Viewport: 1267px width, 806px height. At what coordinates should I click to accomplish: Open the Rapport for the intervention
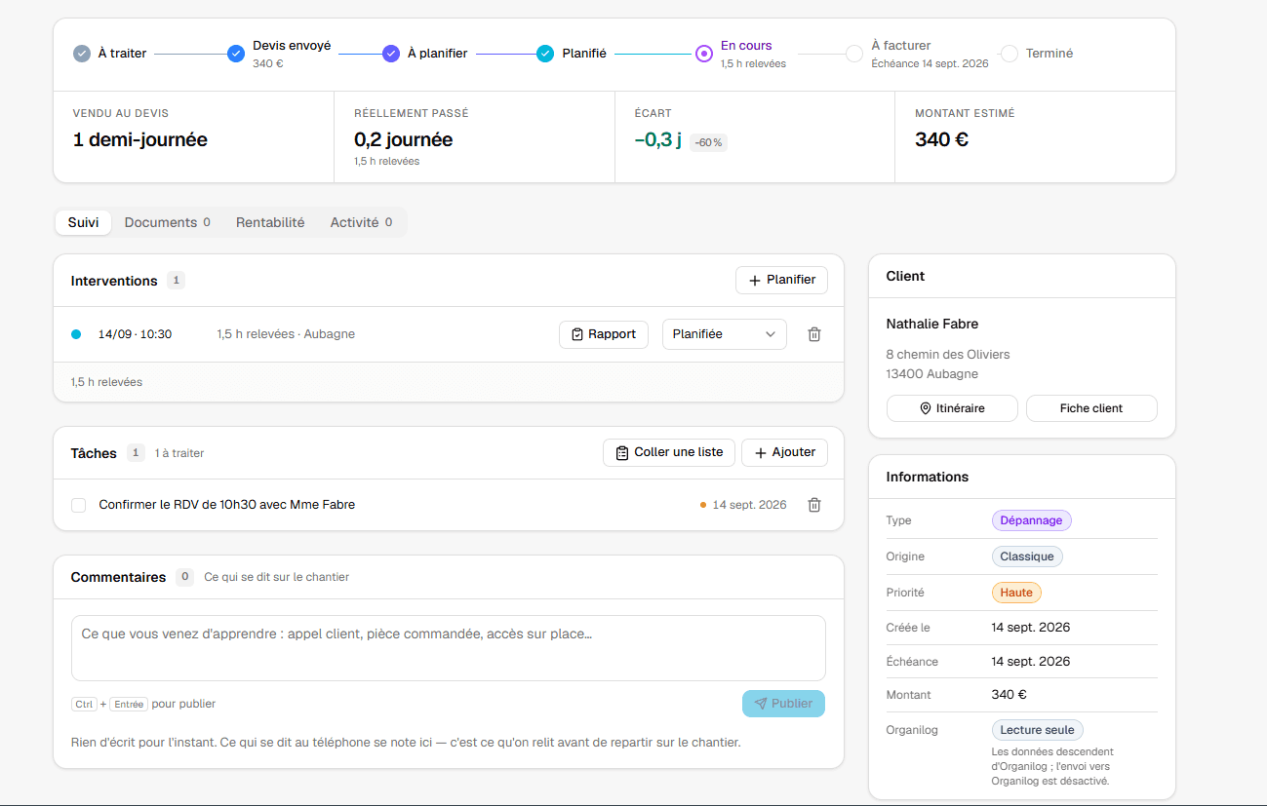click(x=604, y=334)
